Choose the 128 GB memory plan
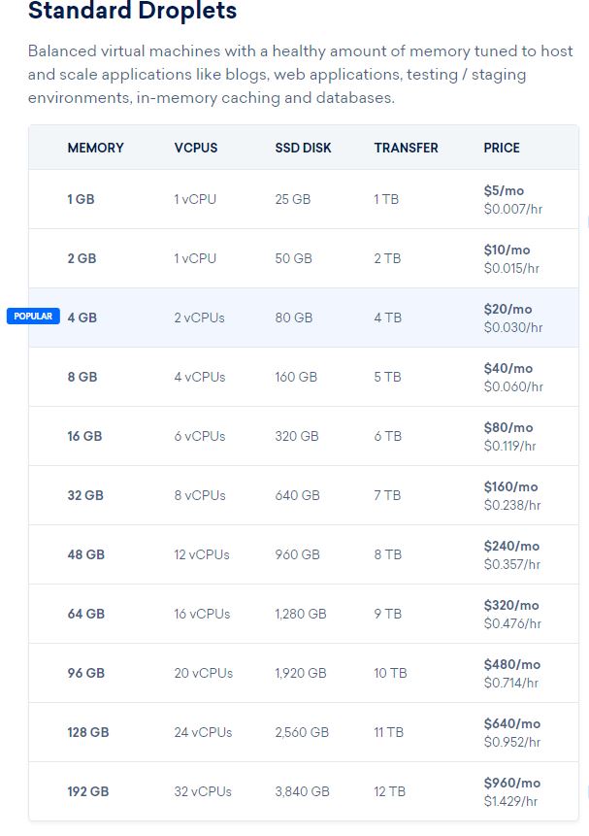The width and height of the screenshot is (589, 836). [88, 732]
